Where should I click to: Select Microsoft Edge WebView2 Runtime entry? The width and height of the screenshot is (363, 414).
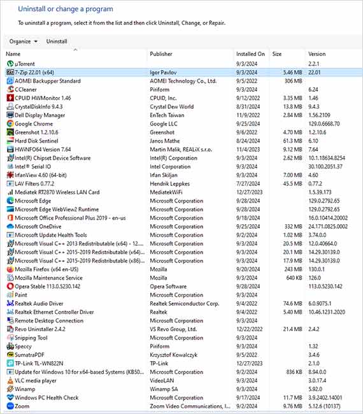184,209
